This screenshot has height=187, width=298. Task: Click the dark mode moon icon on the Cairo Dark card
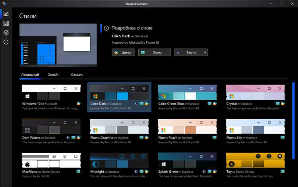(x=136, y=104)
